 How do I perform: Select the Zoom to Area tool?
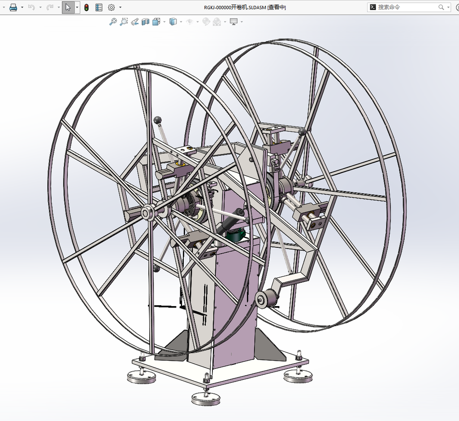(124, 22)
